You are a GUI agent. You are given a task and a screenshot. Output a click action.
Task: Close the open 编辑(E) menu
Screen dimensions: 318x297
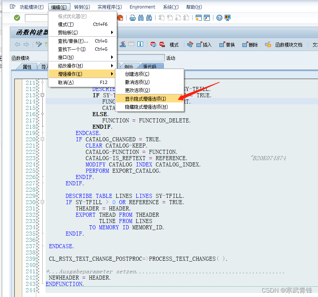point(59,7)
